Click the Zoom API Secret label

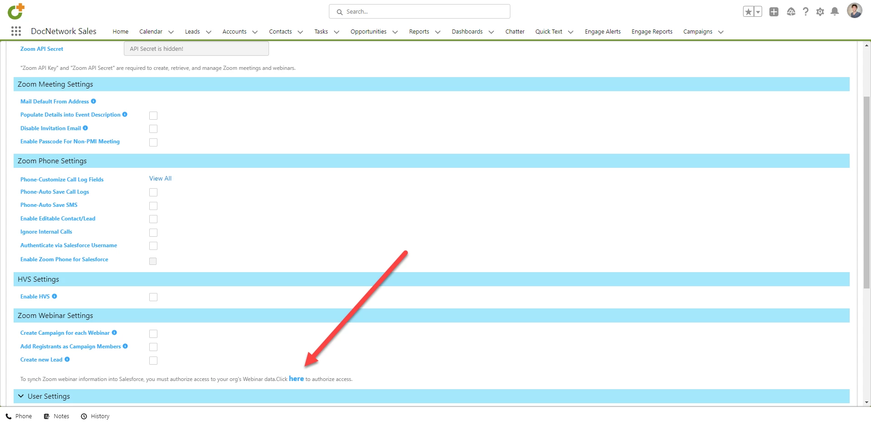pyautogui.click(x=42, y=49)
